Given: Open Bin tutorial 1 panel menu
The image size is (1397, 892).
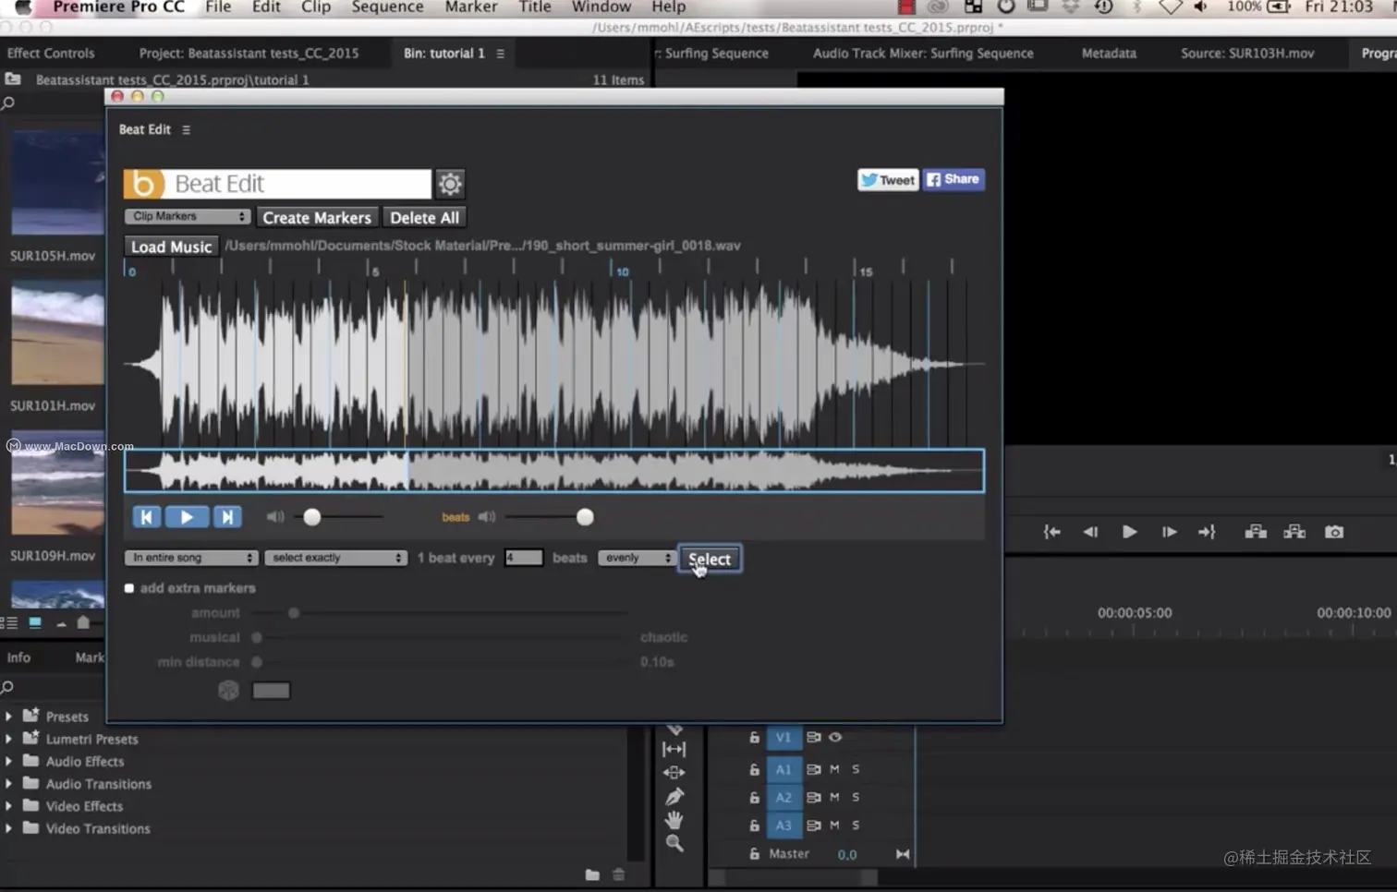Looking at the screenshot, I should 500,54.
